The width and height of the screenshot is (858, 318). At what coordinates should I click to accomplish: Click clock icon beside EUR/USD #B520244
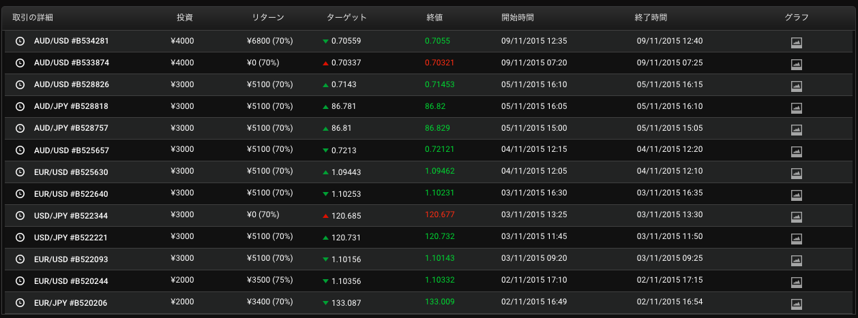20,281
